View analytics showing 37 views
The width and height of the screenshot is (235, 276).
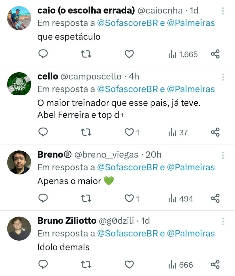tap(178, 133)
